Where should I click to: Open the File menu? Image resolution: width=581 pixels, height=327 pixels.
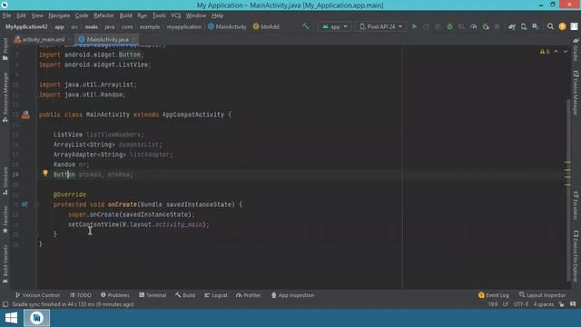click(6, 15)
